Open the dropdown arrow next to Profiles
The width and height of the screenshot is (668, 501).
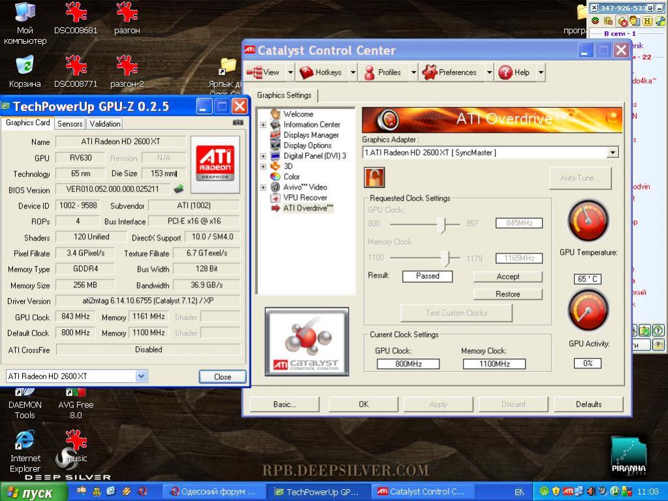coord(413,73)
